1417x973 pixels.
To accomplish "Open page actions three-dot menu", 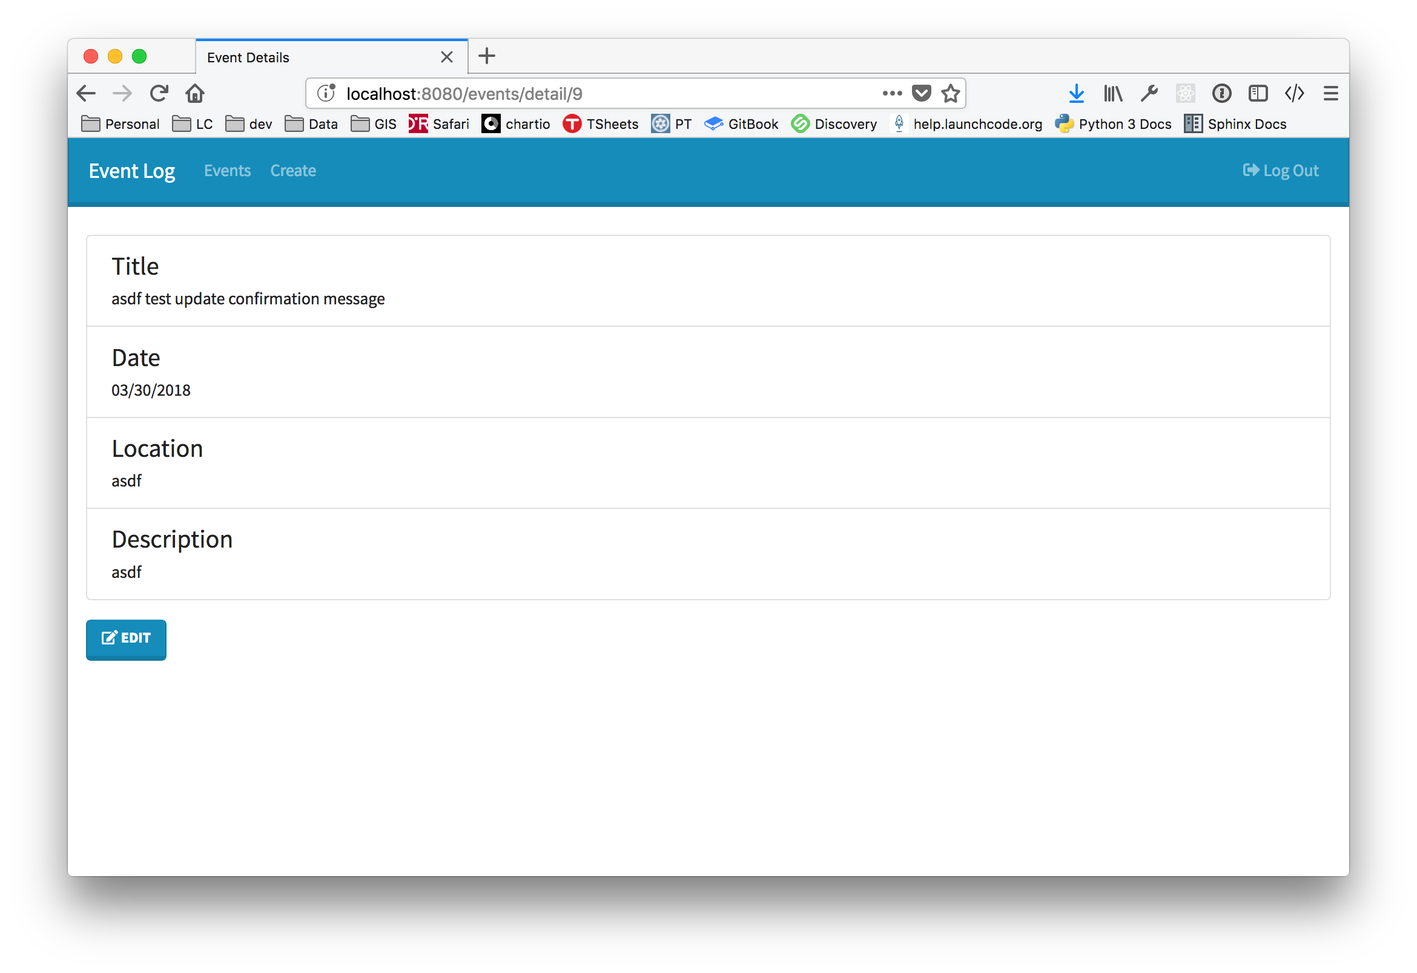I will click(x=892, y=93).
